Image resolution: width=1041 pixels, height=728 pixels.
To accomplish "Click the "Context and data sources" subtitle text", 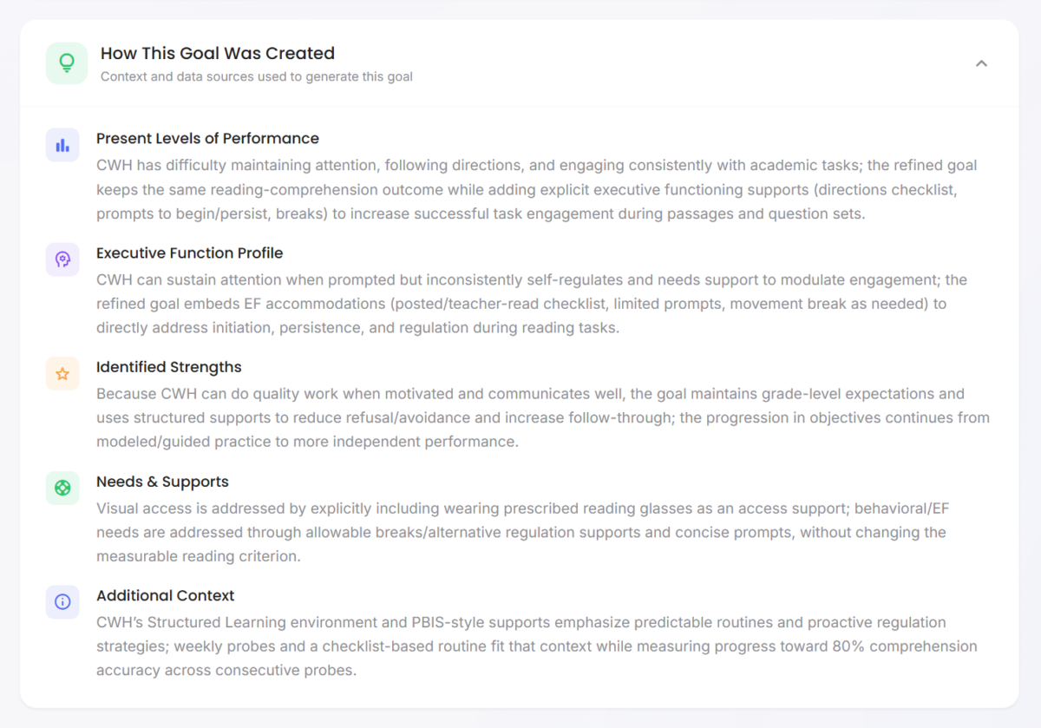I will click(256, 76).
